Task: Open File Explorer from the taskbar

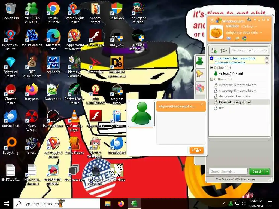Action: (x=107, y=204)
